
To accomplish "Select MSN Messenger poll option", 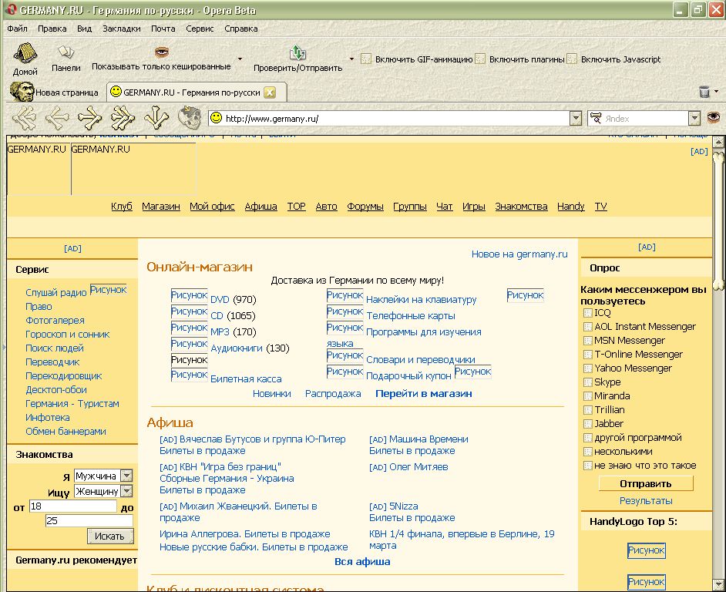I will coord(587,341).
